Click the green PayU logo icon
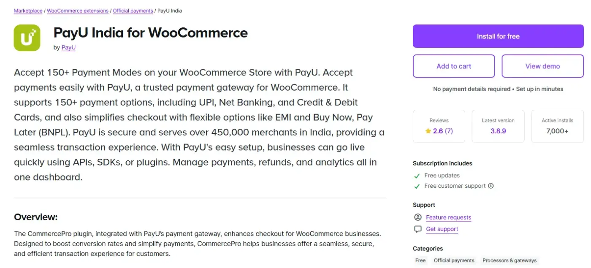 [27, 38]
